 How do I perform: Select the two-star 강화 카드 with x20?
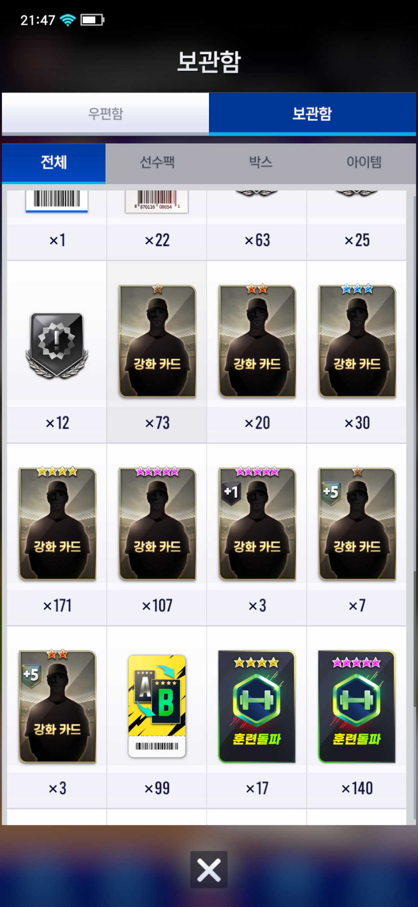[x=257, y=341]
